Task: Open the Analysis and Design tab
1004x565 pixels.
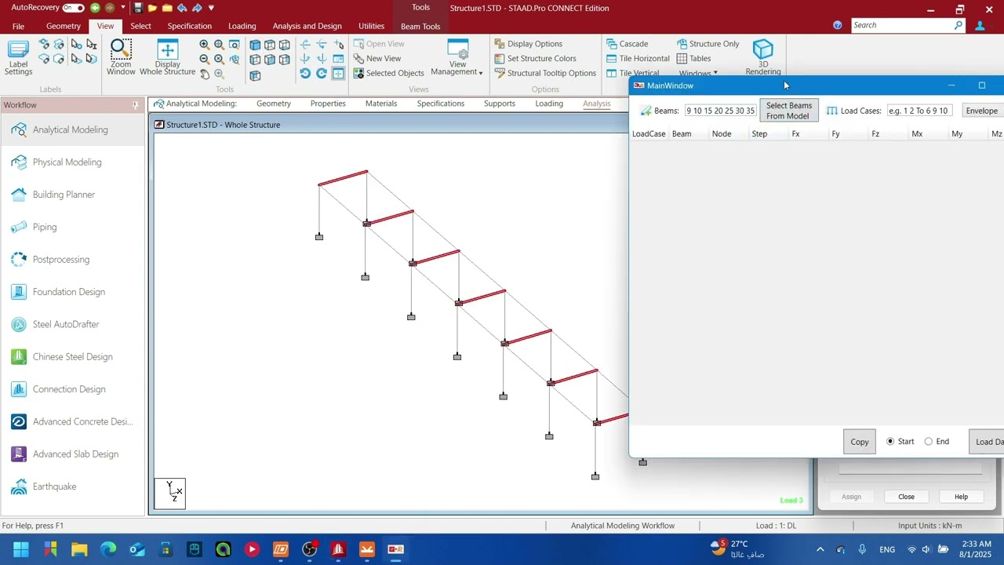Action: [307, 26]
